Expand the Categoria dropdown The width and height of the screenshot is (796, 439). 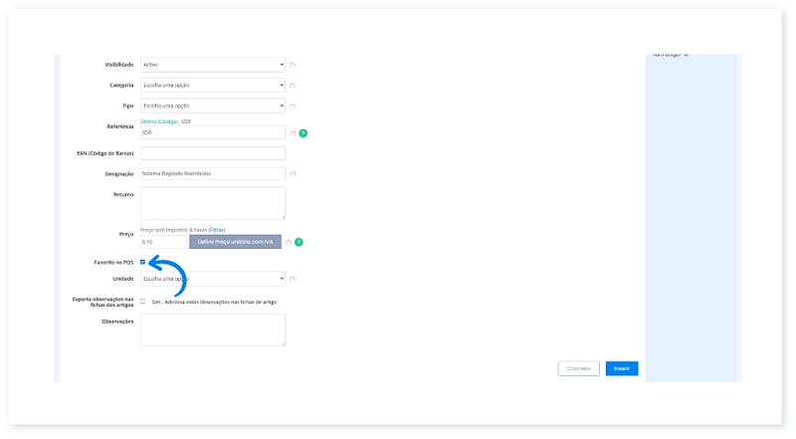(x=213, y=86)
